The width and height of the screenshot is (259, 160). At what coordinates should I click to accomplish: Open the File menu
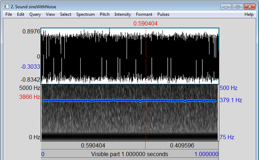9,14
